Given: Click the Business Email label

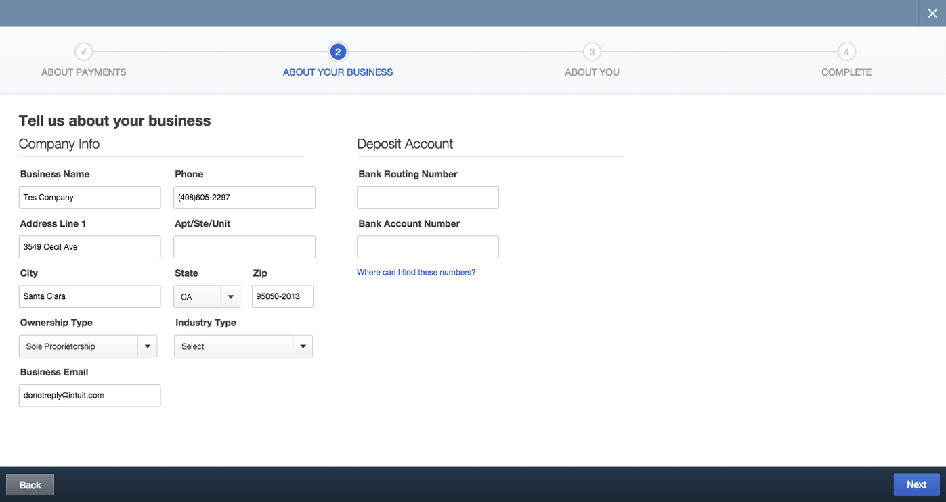Looking at the screenshot, I should tap(54, 372).
